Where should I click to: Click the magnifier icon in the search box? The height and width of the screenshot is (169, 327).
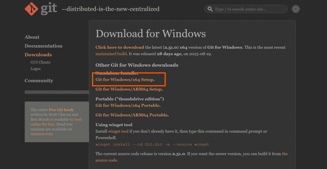(210, 9)
